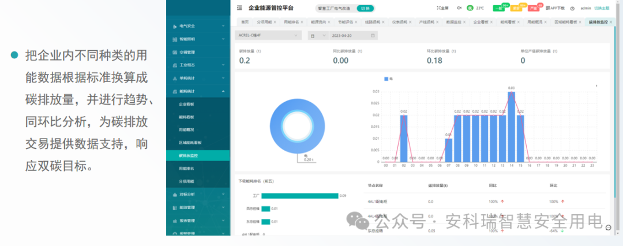Open the 空调管理 sidebar item
This screenshot has height=246, width=623.
(198, 52)
